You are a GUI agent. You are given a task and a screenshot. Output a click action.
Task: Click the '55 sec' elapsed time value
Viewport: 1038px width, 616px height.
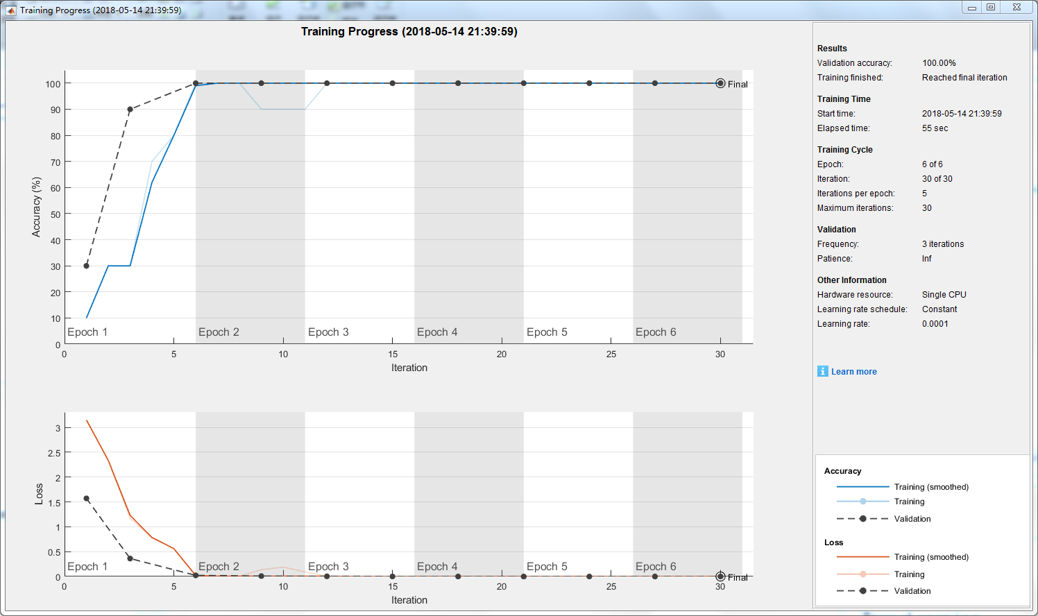[x=935, y=128]
